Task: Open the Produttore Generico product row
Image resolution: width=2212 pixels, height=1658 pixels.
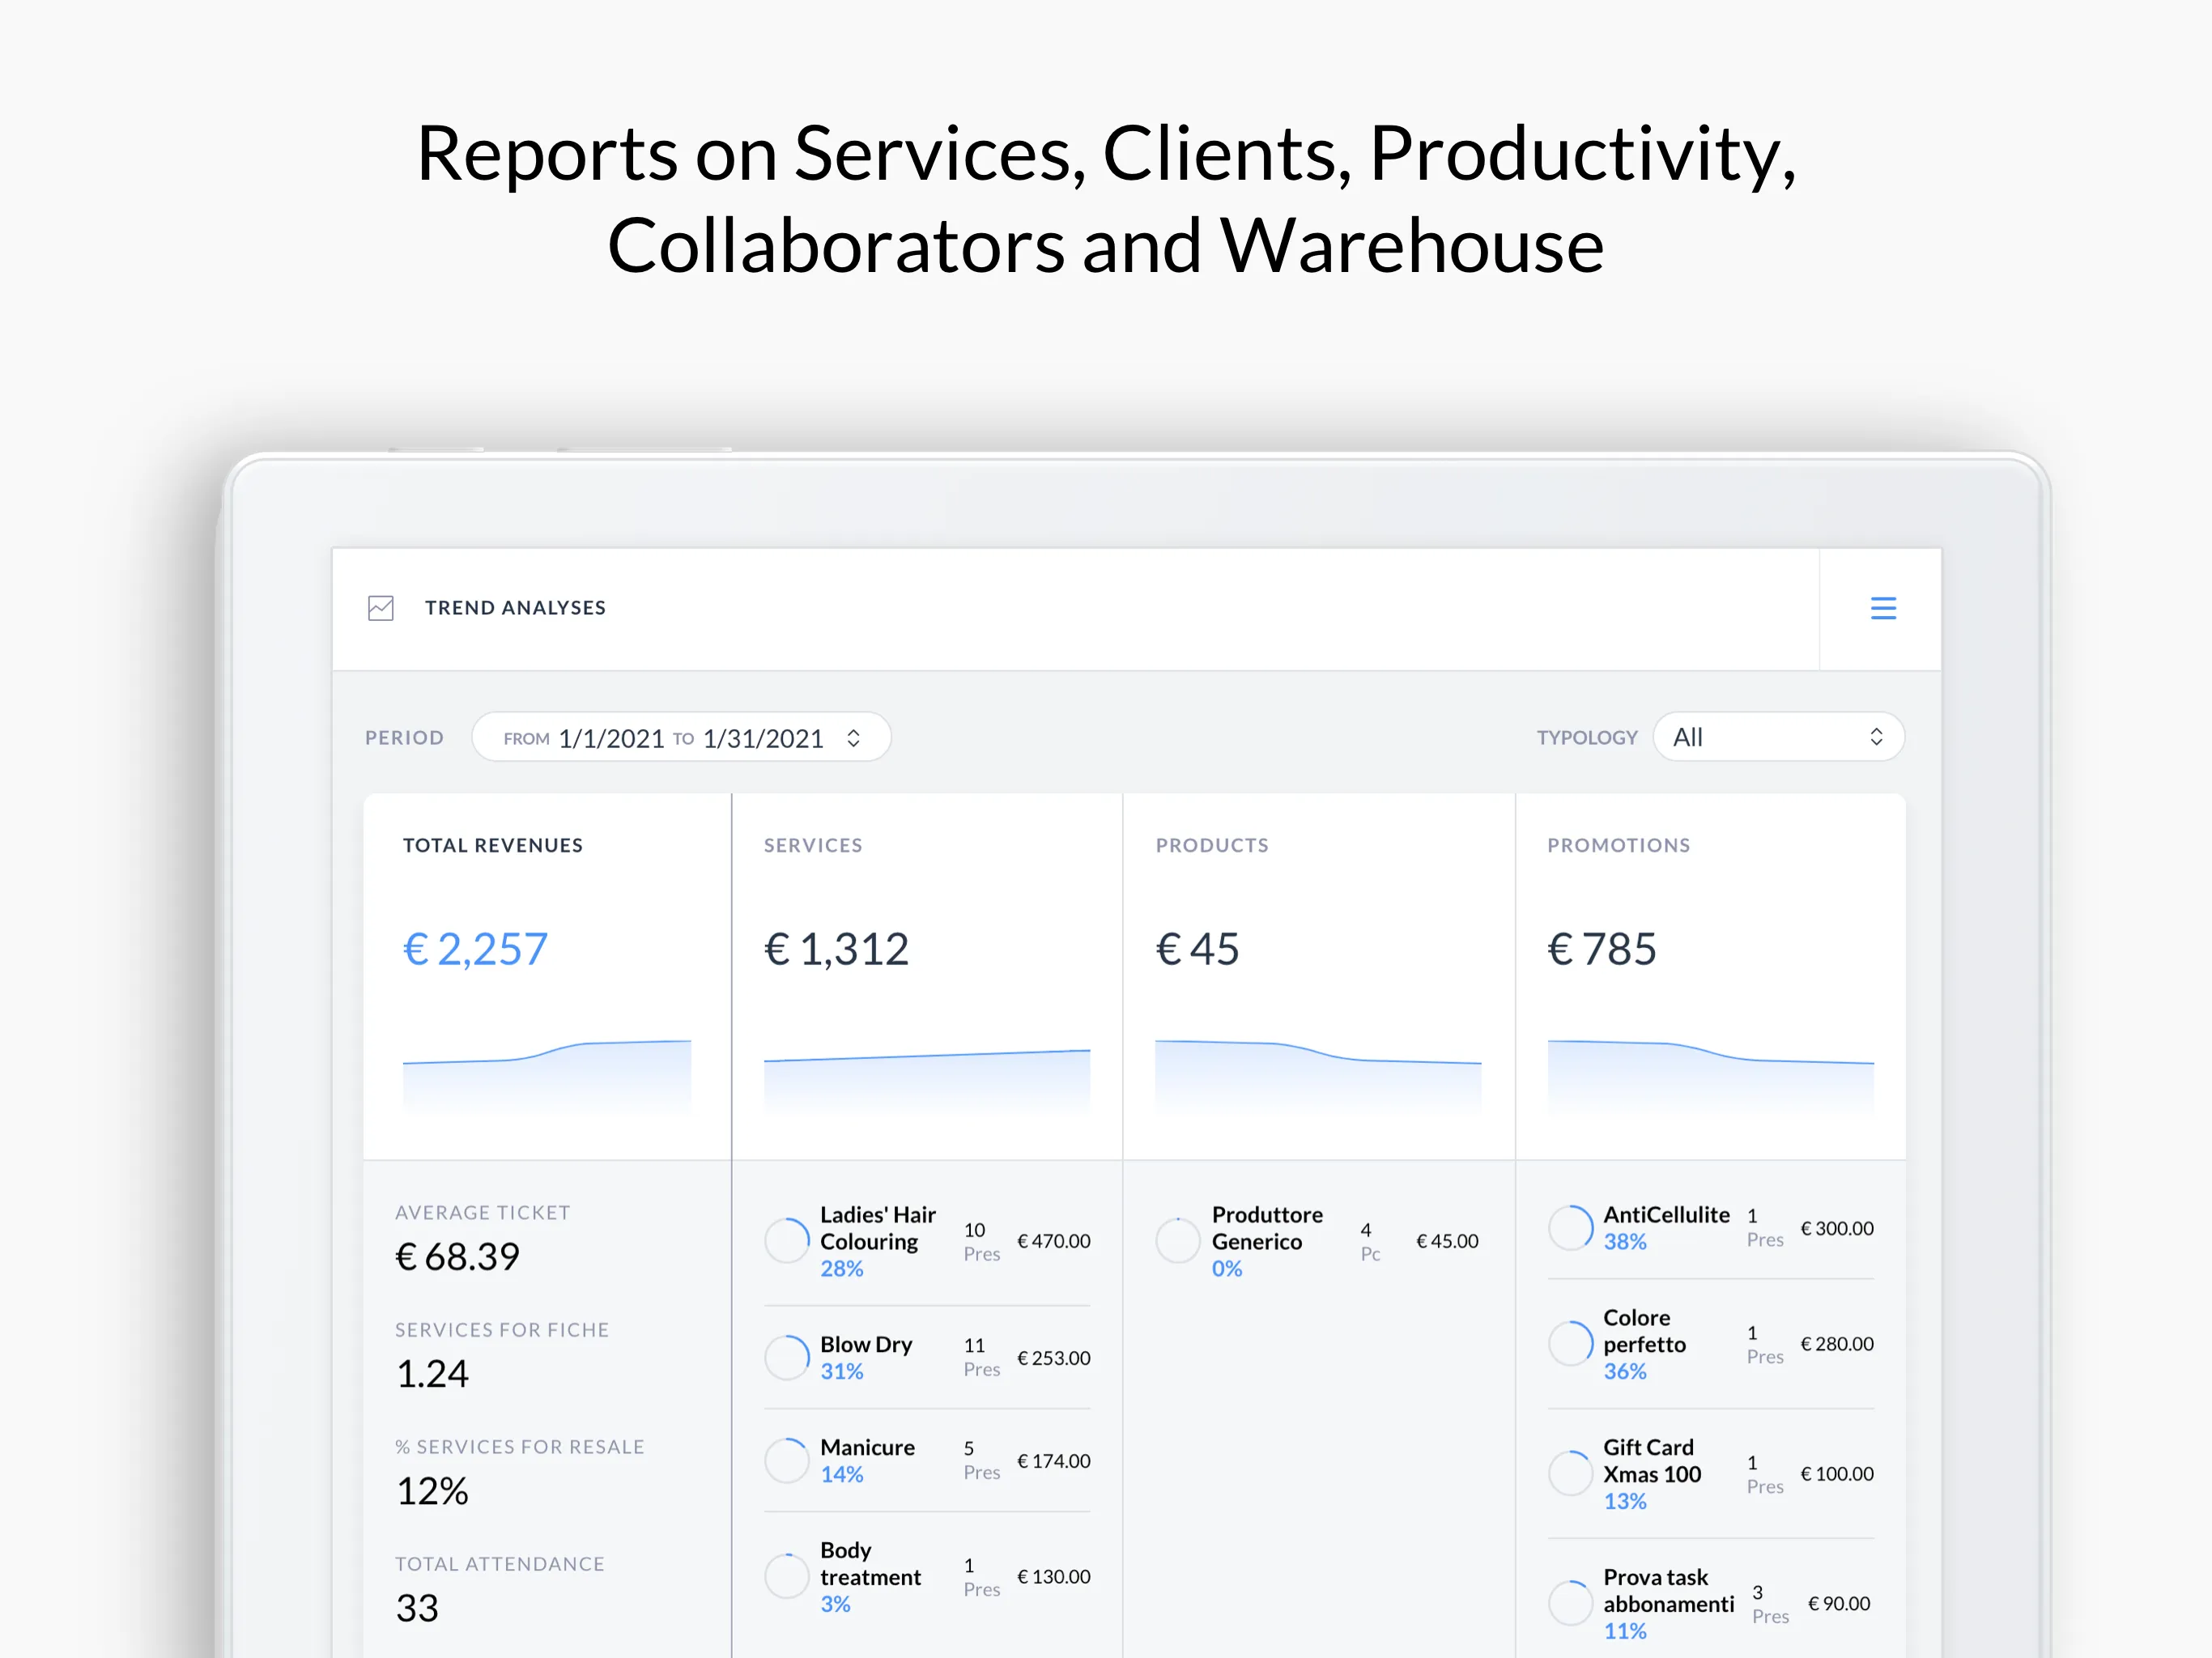Action: coord(1318,1241)
